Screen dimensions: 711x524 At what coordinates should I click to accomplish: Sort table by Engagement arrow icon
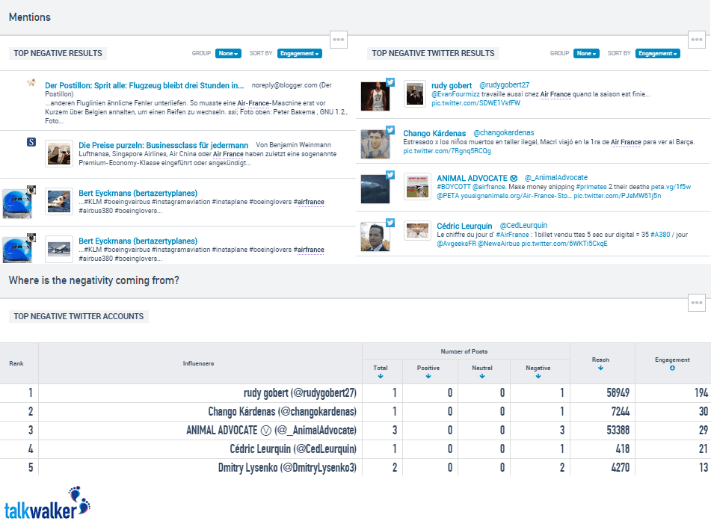(x=672, y=368)
